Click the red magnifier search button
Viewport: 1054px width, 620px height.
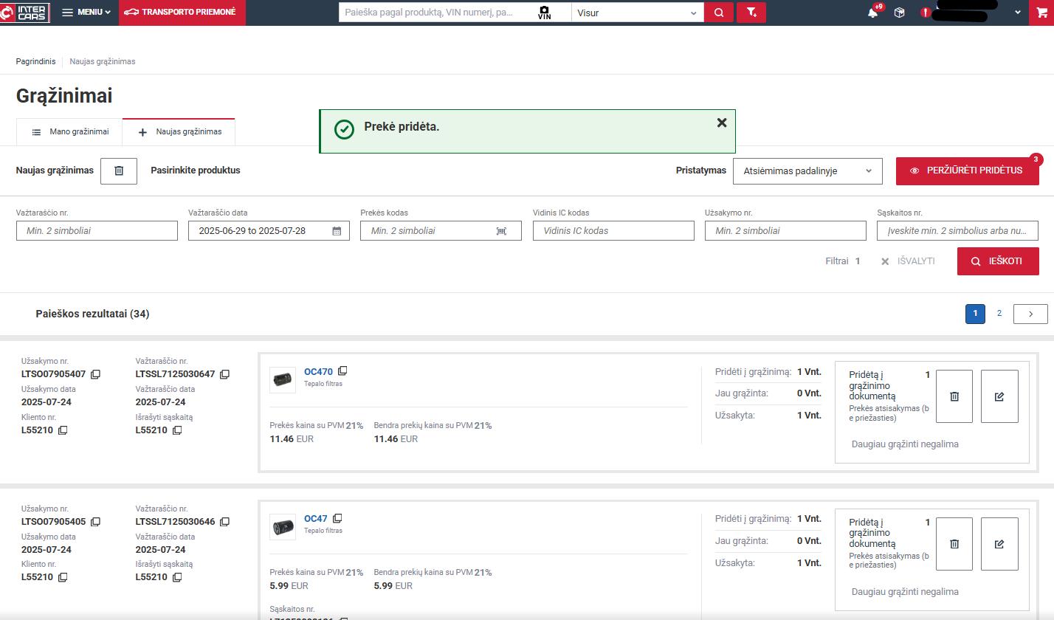pos(719,13)
